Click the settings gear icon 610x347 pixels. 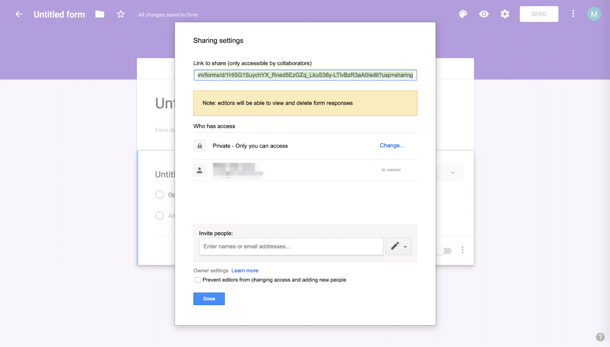tap(504, 14)
